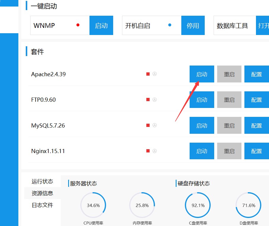Click the blue status dot beside 开机自启
269x226 pixels.
tap(170, 25)
